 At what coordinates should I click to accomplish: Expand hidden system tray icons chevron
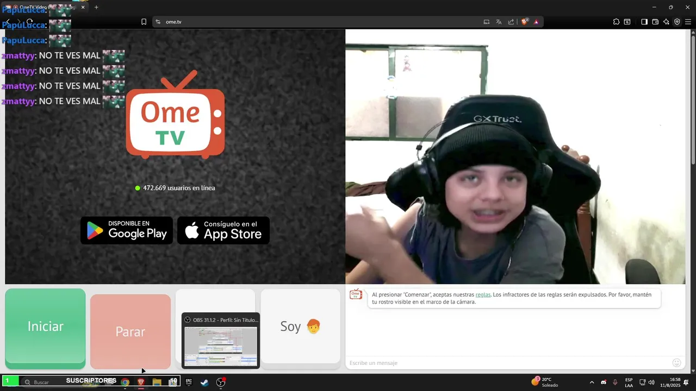click(592, 382)
